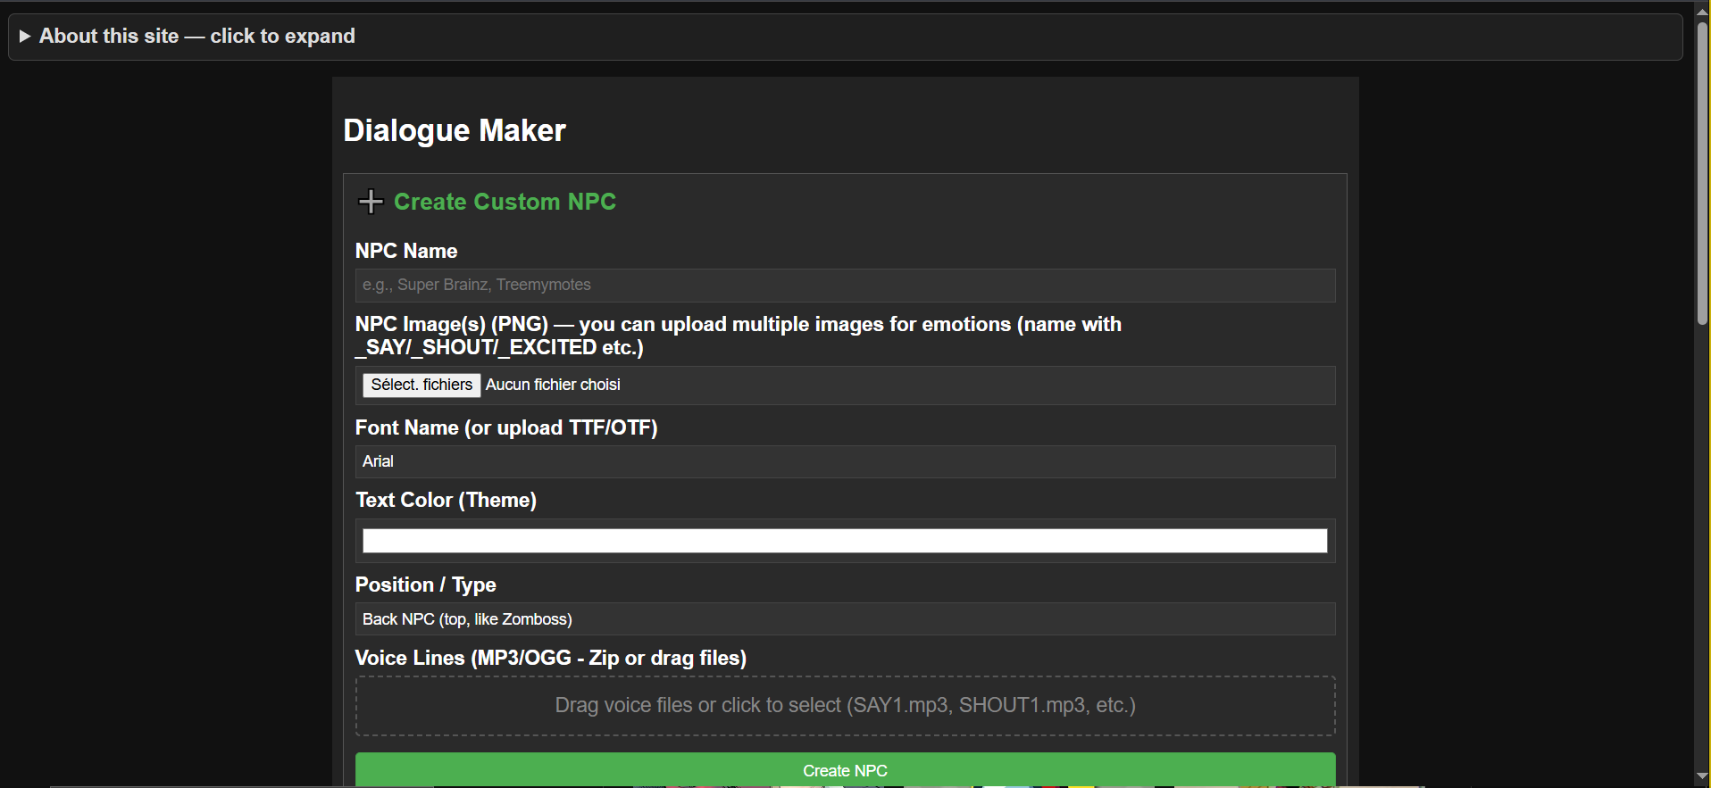Click the disclosure triangle before About this site

pyautogui.click(x=25, y=37)
